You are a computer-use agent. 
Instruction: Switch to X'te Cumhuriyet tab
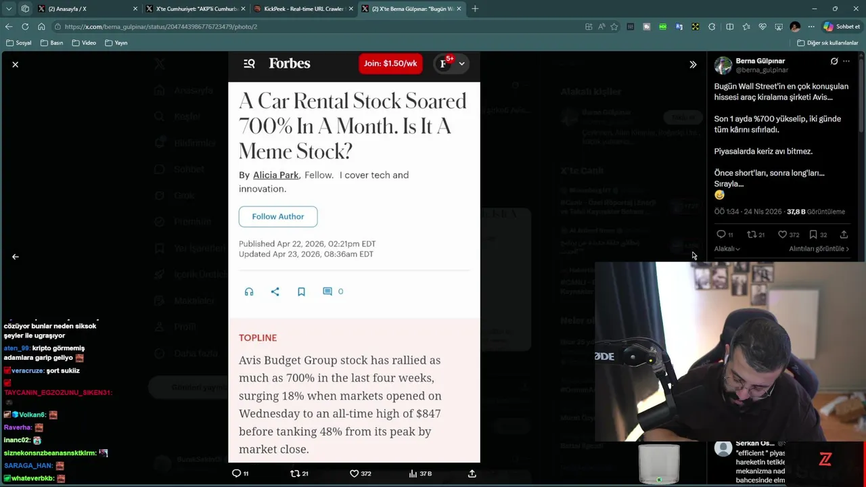[x=194, y=9]
